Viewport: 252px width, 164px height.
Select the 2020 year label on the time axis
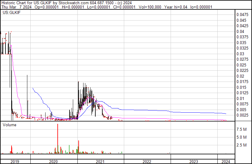click(x=53, y=162)
